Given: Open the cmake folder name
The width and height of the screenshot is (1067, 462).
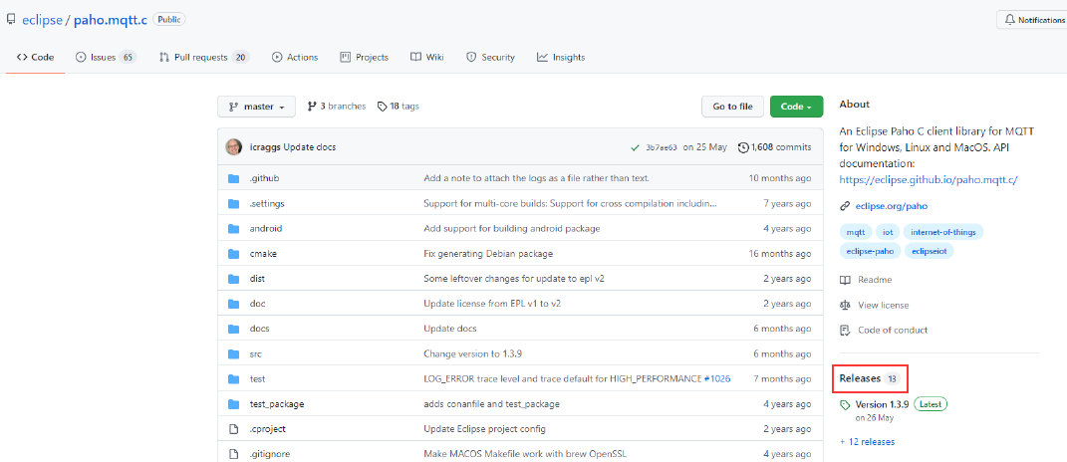Looking at the screenshot, I should coord(263,254).
